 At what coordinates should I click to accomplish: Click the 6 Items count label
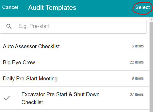click(138, 46)
